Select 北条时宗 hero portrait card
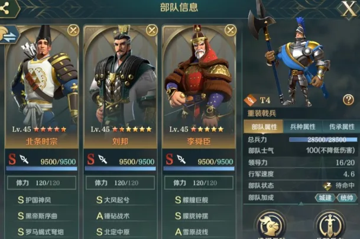Screen dimensions: 360x239 click(41, 86)
